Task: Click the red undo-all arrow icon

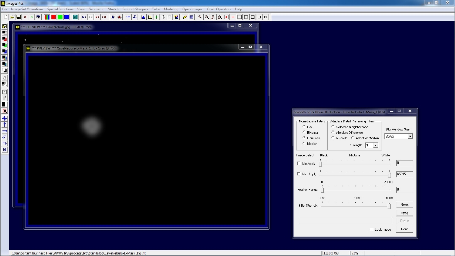Action: pos(97,17)
